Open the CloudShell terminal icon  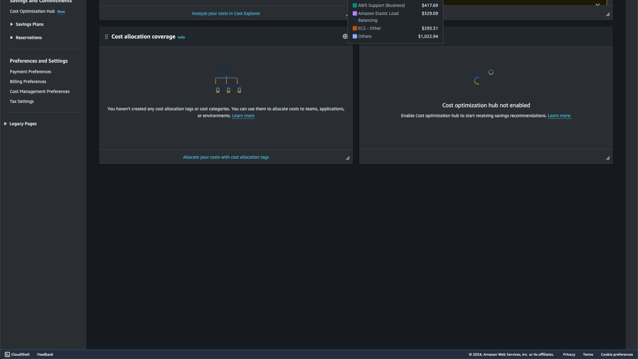pyautogui.click(x=7, y=354)
